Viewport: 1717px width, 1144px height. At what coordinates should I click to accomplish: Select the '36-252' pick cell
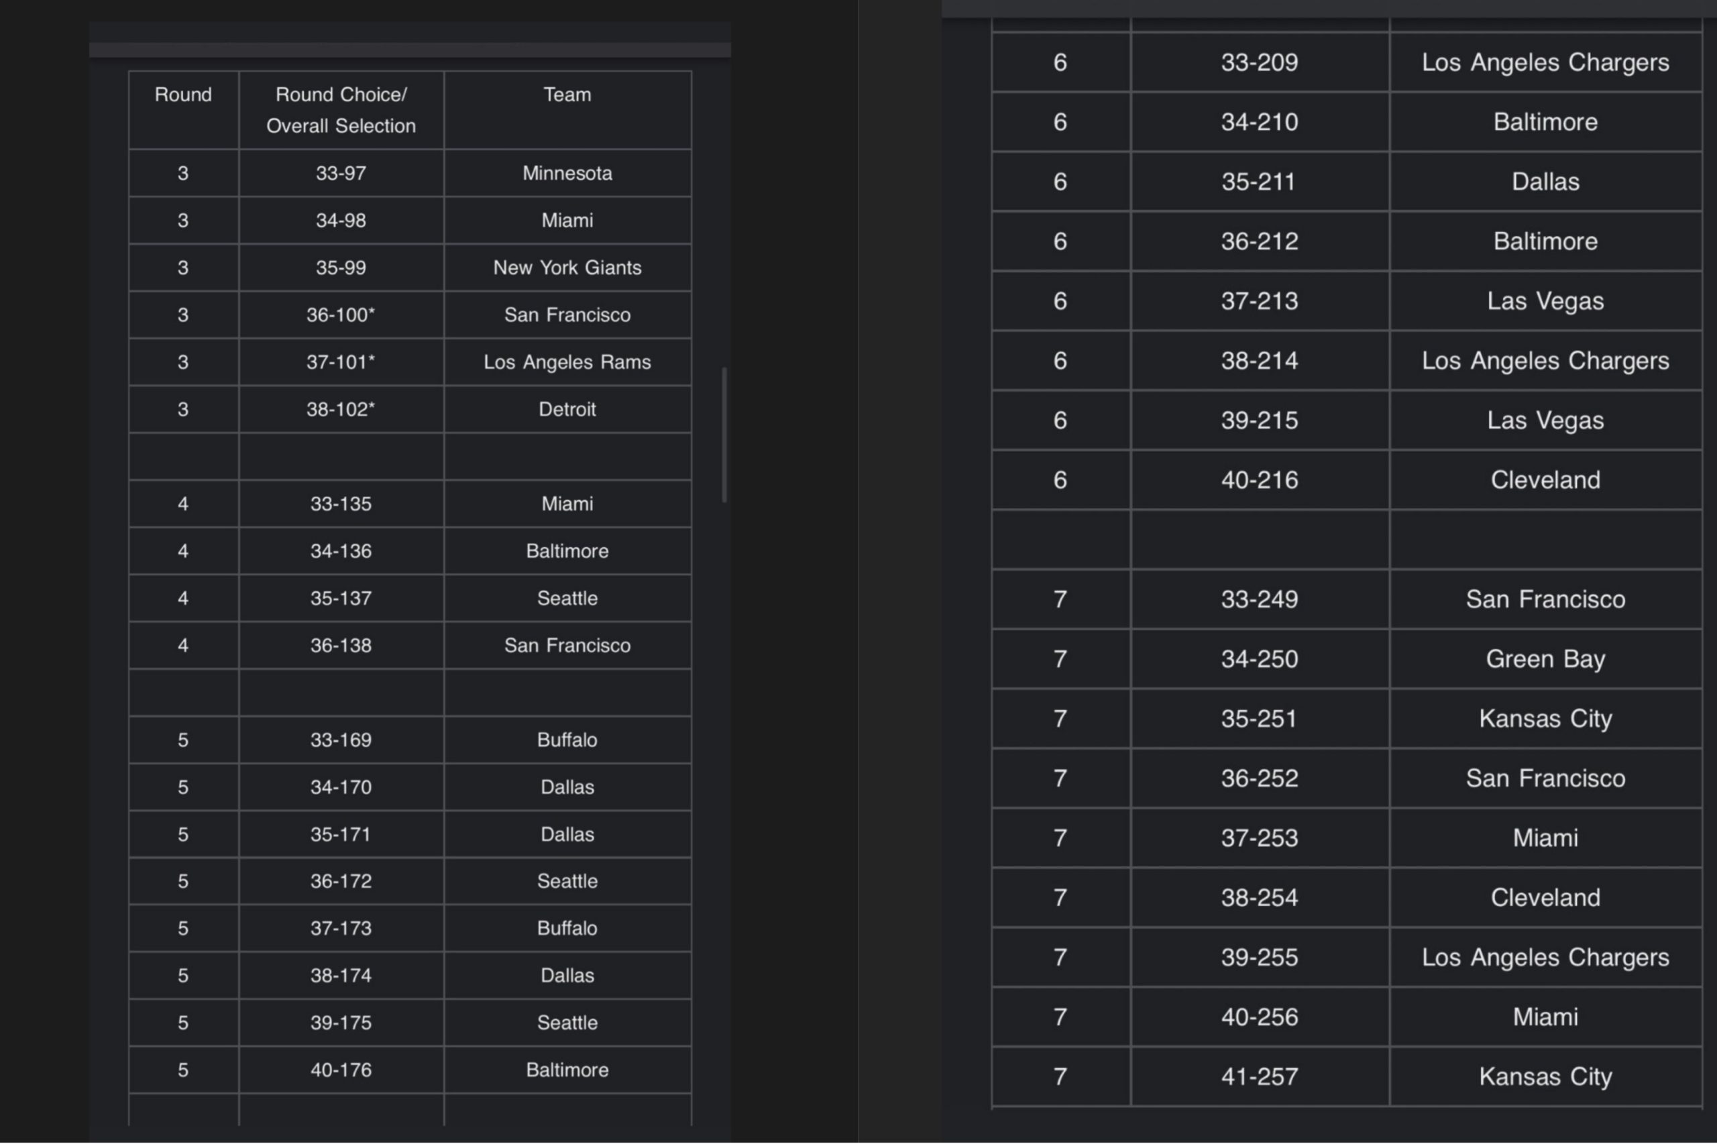tap(1260, 779)
